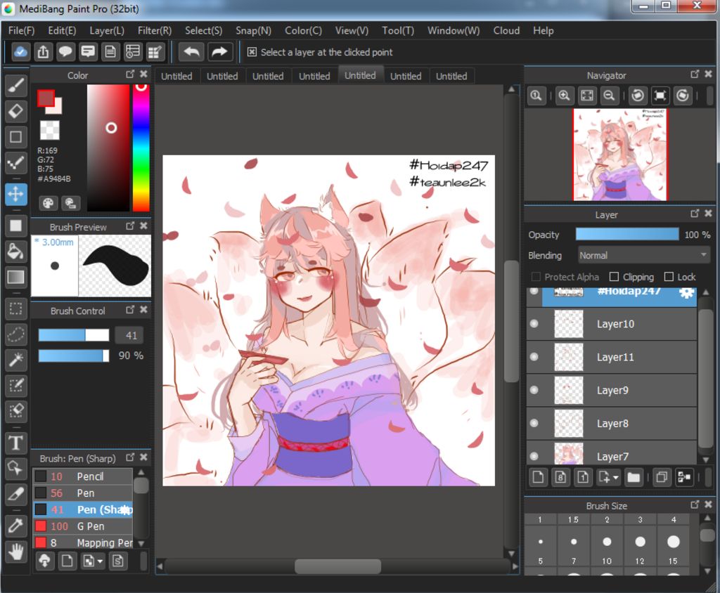Select the Bucket fill tool
The image size is (720, 593).
(x=16, y=251)
